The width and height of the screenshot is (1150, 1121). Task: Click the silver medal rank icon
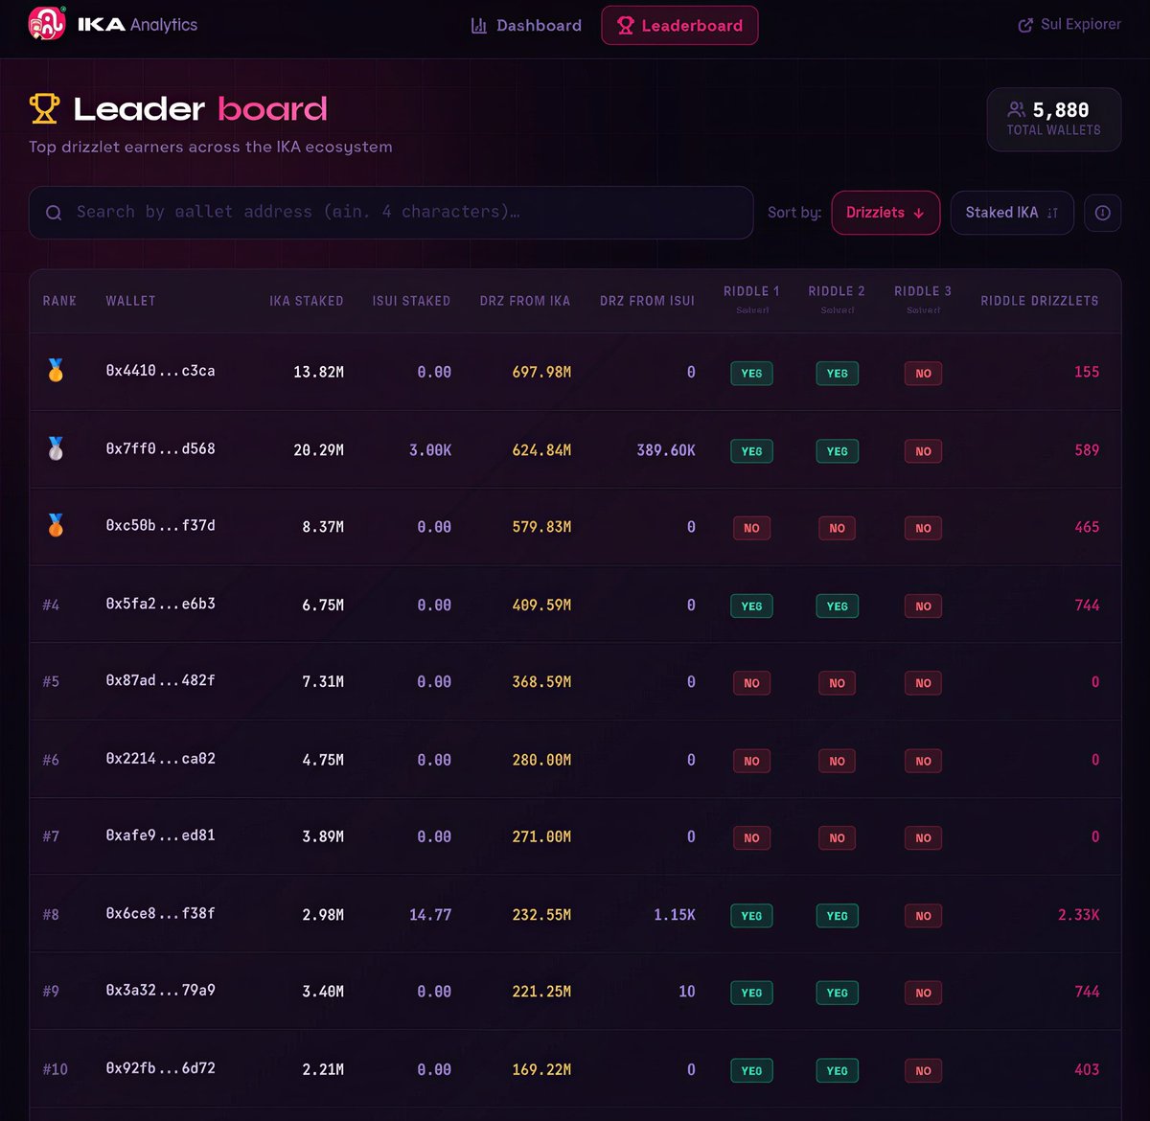(56, 447)
